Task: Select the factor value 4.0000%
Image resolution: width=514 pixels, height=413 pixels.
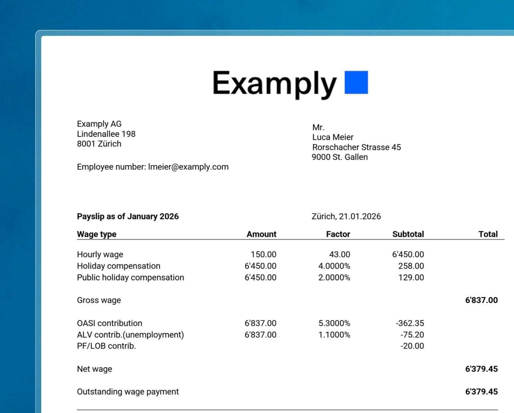Action: (x=334, y=266)
